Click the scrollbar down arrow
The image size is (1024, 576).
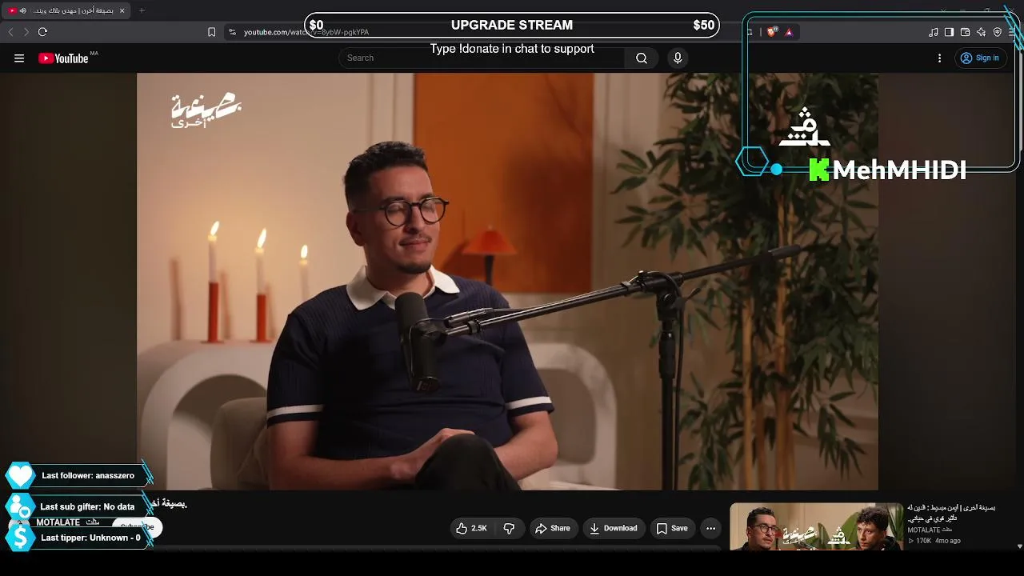tap(1019, 546)
